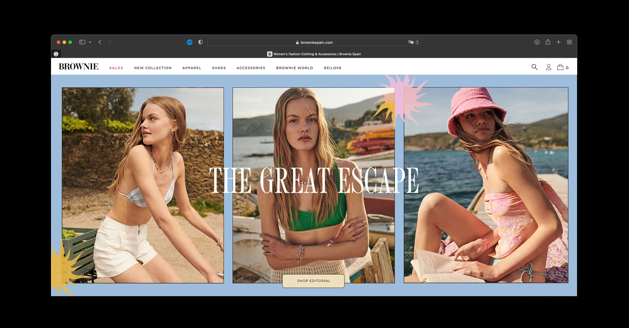Open the user account icon

point(549,67)
